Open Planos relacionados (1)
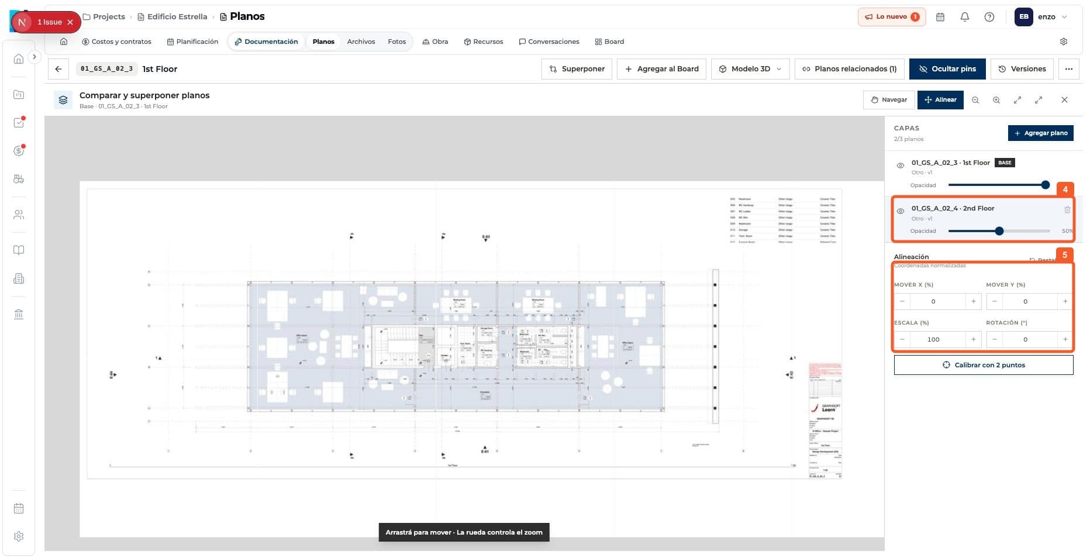 [x=849, y=69]
